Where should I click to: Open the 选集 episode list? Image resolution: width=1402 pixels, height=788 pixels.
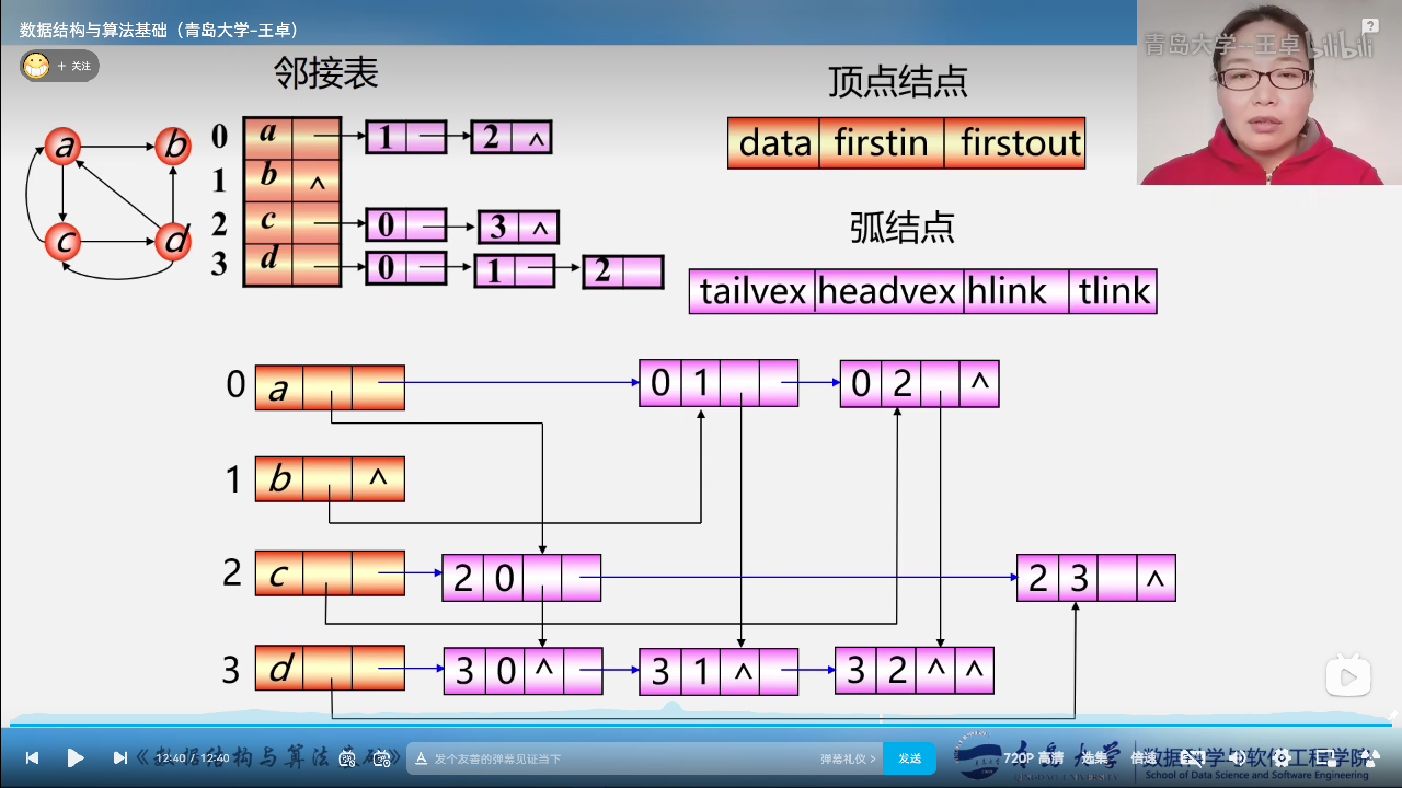click(1094, 758)
